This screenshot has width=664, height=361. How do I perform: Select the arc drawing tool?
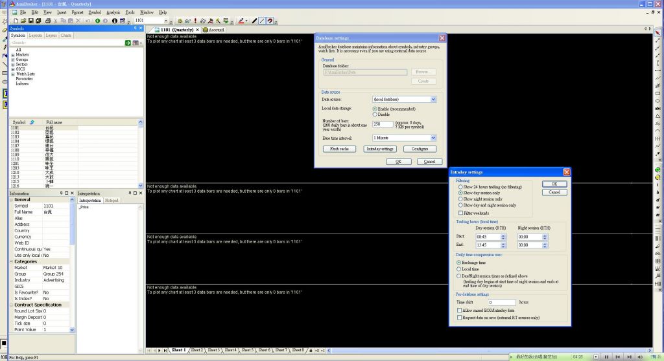[658, 131]
